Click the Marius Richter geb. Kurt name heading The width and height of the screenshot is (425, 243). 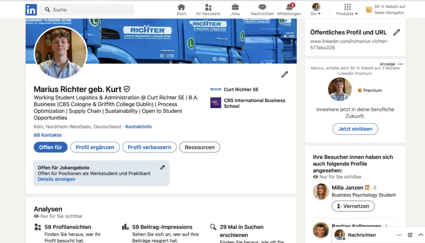[x=78, y=89]
